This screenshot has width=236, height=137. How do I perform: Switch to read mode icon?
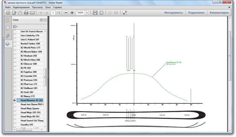coord(125,13)
